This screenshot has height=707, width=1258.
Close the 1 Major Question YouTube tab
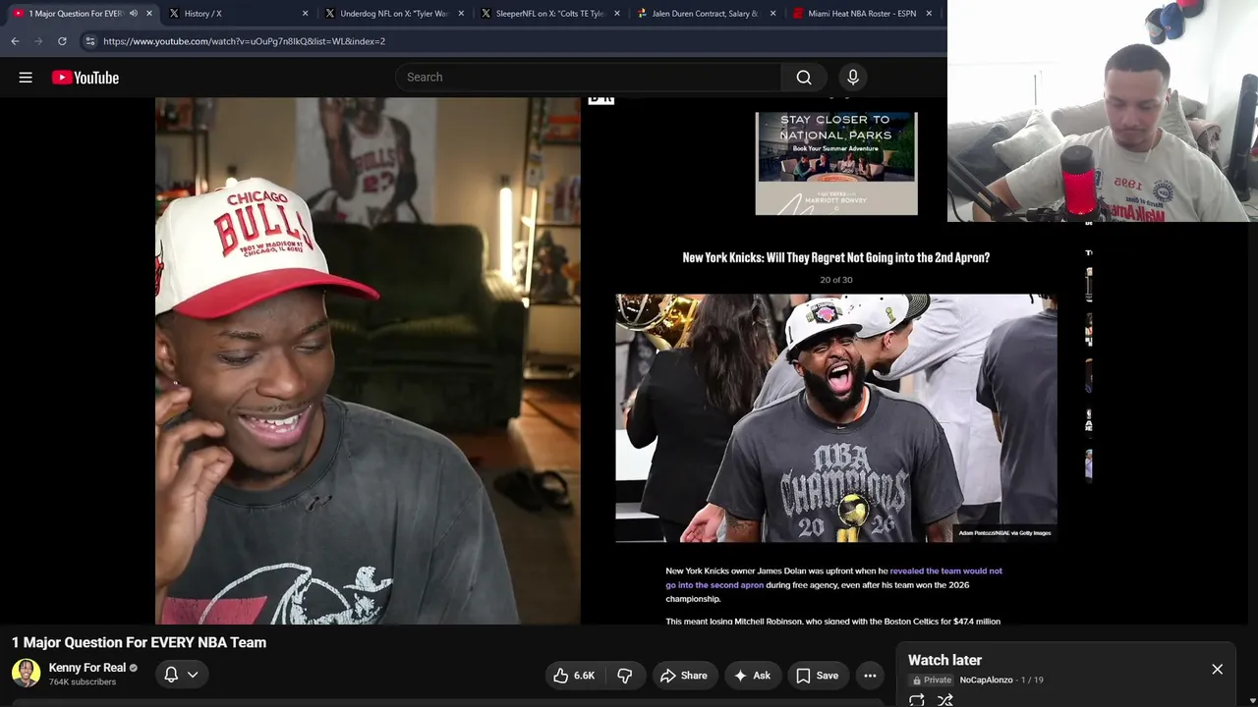click(x=149, y=14)
